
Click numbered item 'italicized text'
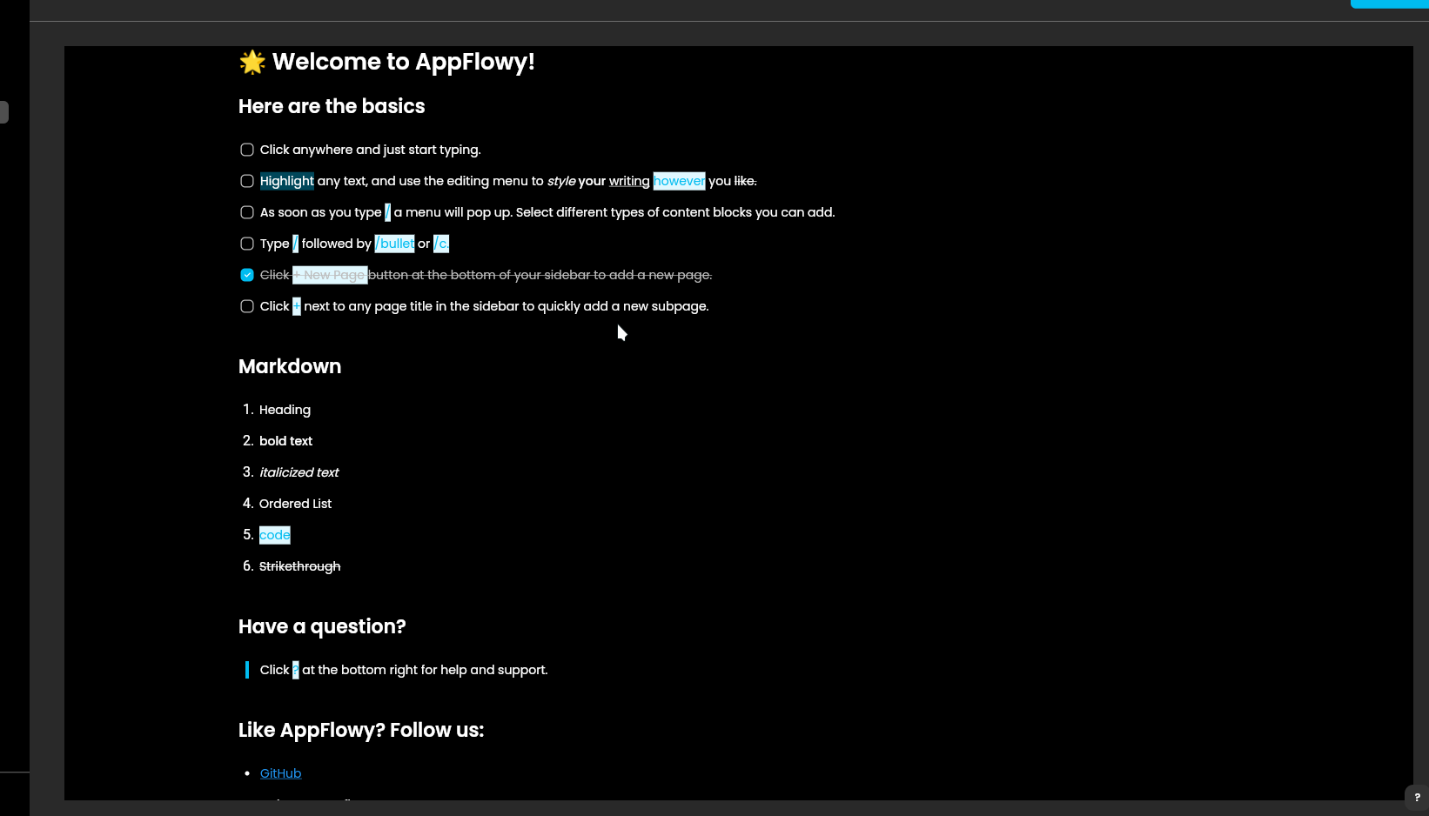[x=299, y=472]
